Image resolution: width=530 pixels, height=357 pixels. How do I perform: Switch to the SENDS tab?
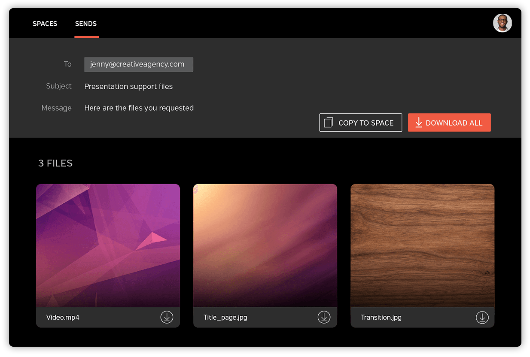point(85,24)
